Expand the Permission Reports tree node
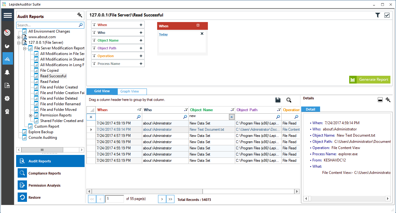Screen dimensions: 396x213 (30, 115)
